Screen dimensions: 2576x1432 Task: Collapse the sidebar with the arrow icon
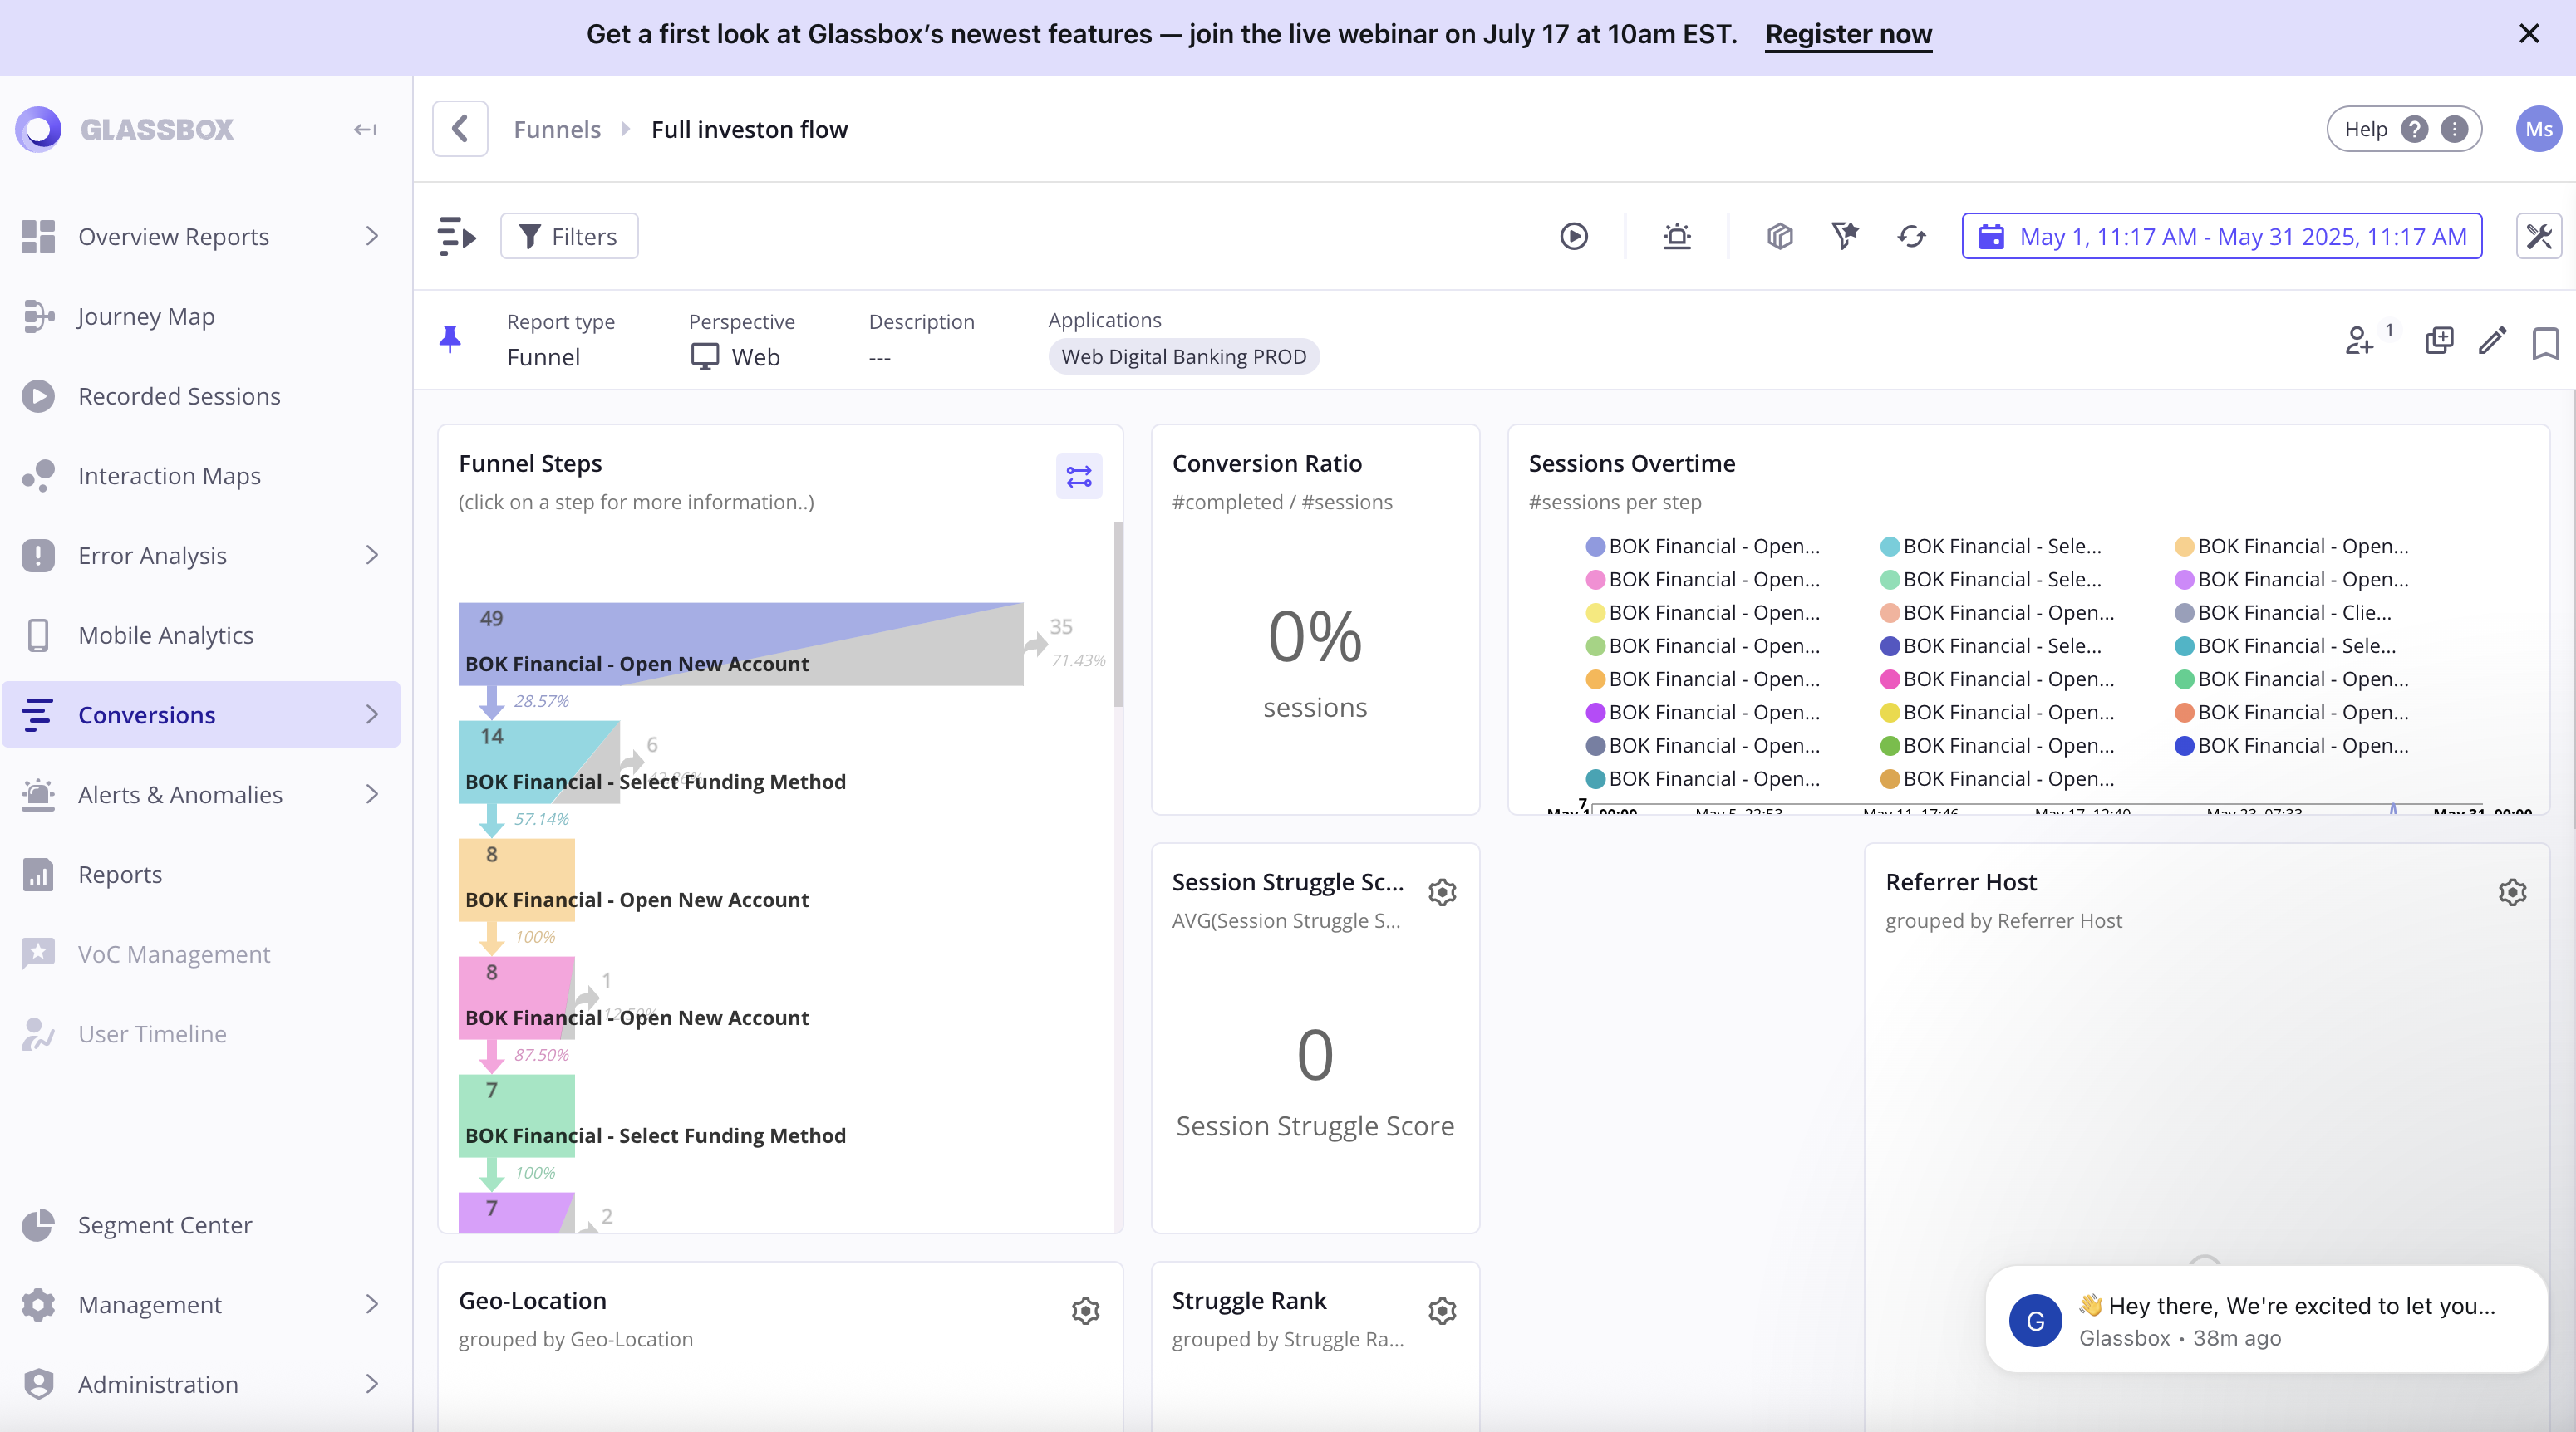(365, 129)
